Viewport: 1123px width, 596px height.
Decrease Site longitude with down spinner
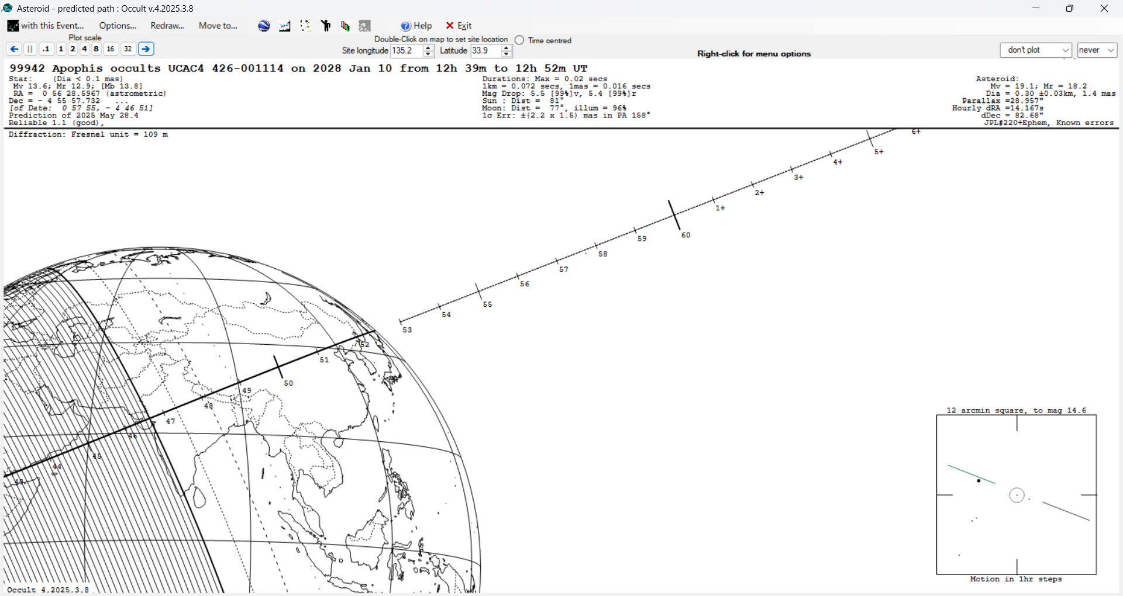coord(428,54)
